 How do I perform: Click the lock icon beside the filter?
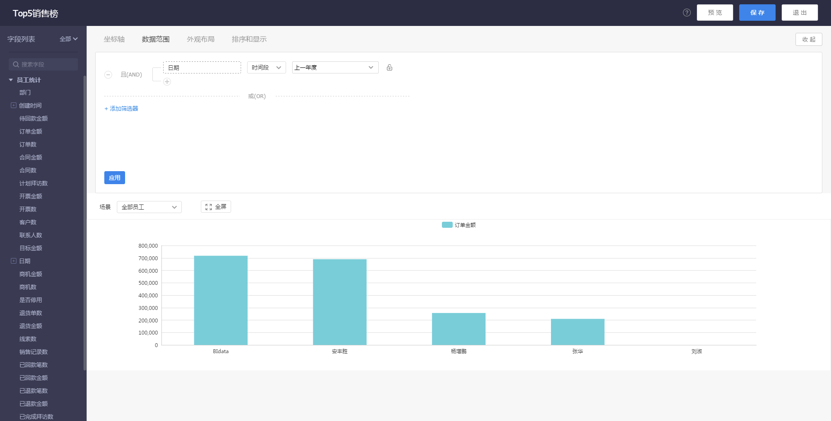point(390,67)
